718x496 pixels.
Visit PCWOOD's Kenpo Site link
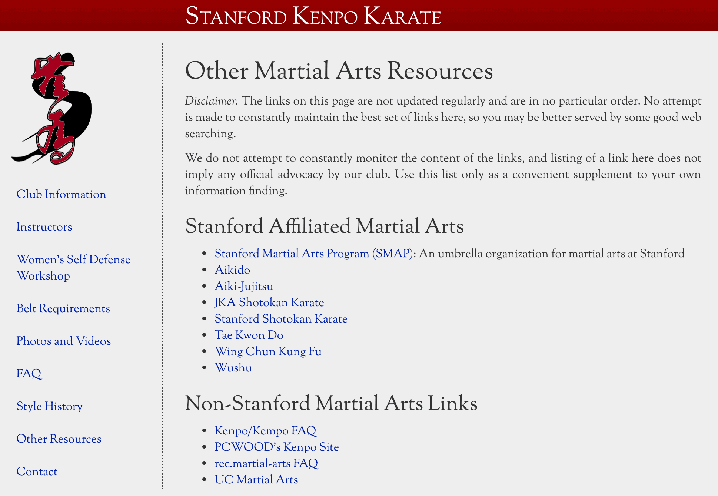pos(277,447)
